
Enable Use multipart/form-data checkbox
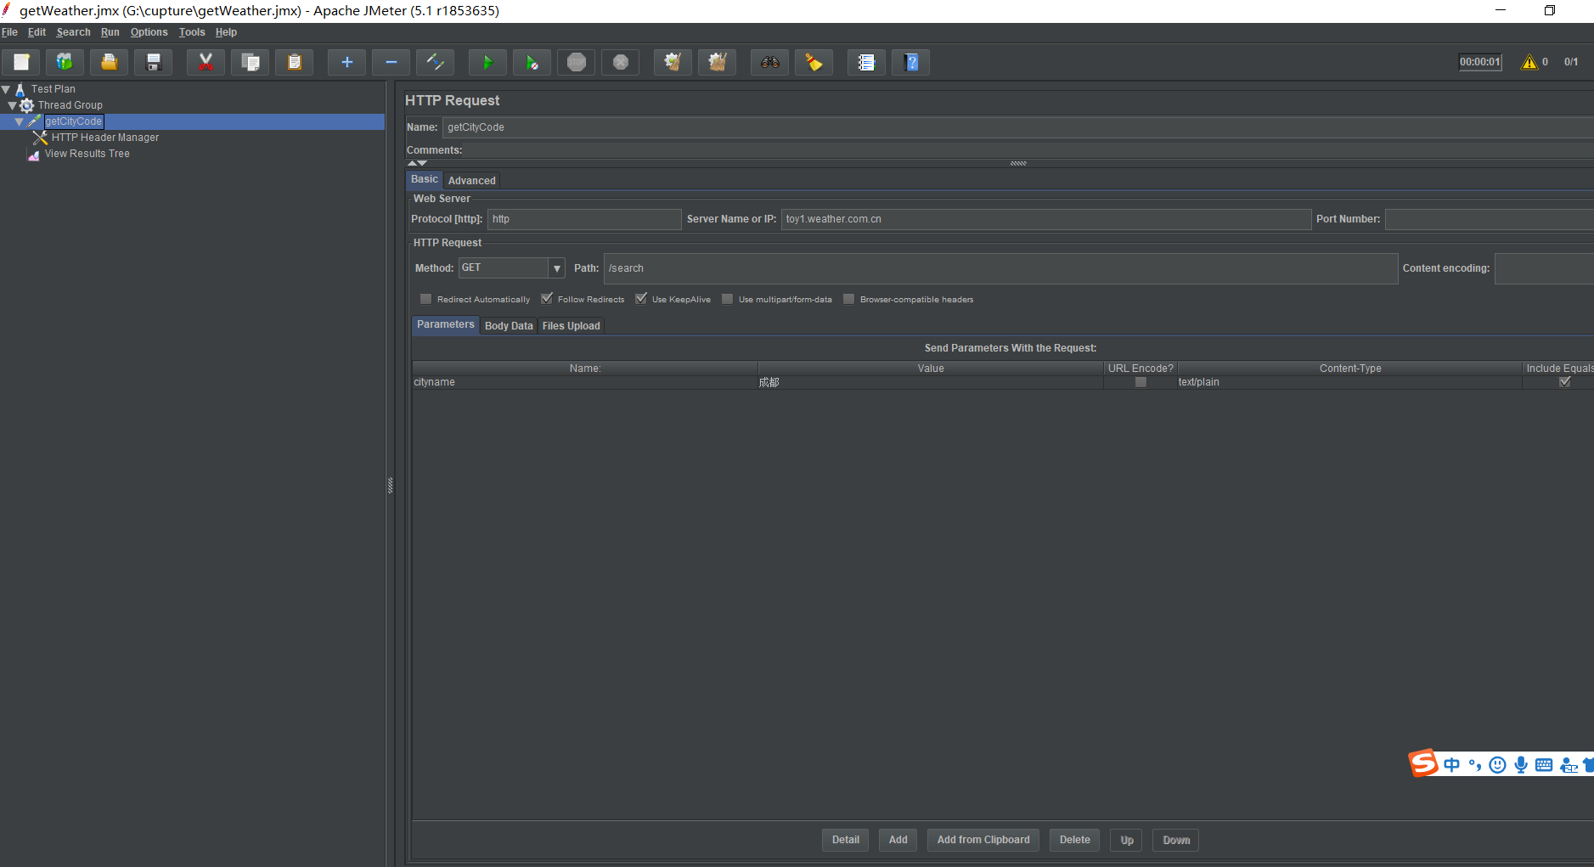coord(728,299)
